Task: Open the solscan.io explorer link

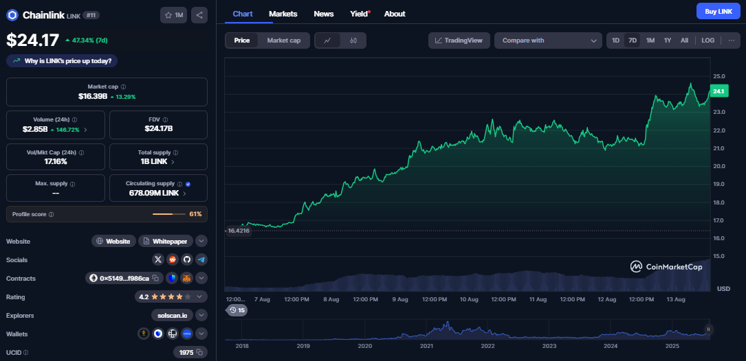Action: [172, 315]
